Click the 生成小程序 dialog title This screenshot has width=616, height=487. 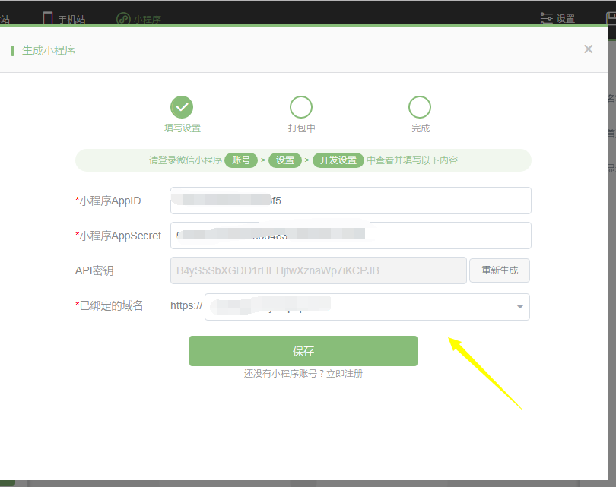tap(49, 50)
